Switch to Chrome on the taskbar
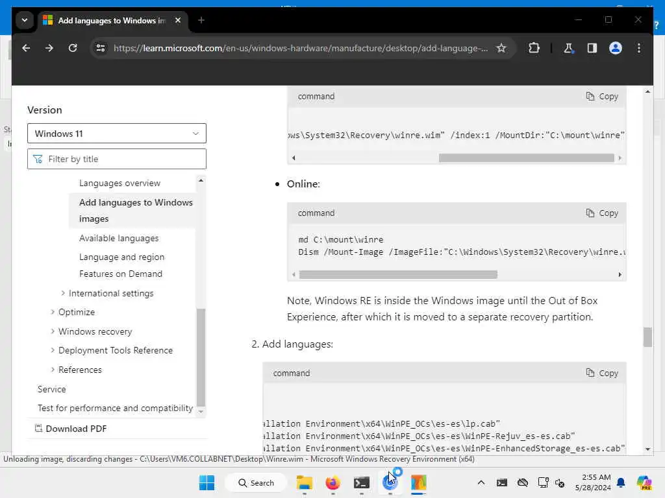This screenshot has width=665, height=498. [390, 482]
